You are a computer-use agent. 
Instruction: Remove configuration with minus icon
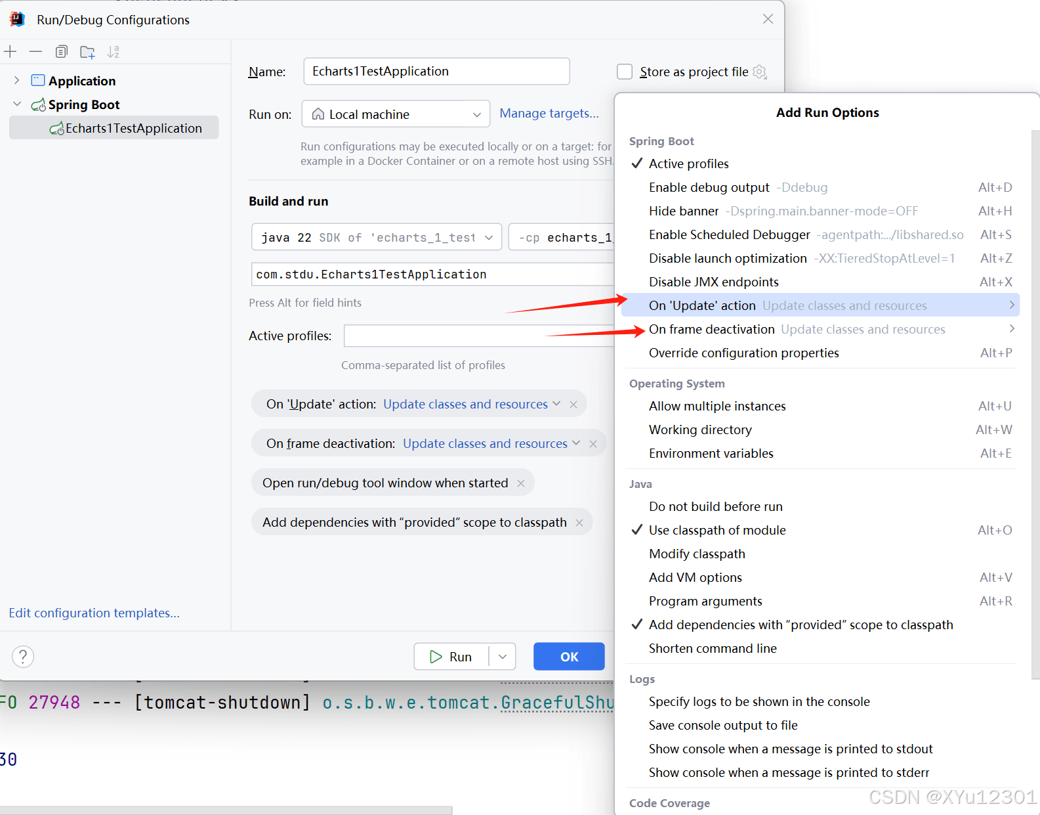coord(35,52)
